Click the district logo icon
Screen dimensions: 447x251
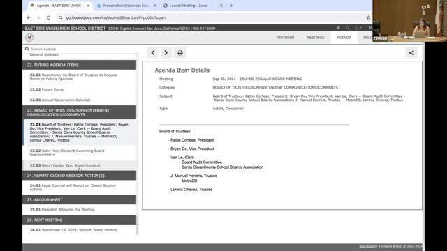(x=29, y=37)
